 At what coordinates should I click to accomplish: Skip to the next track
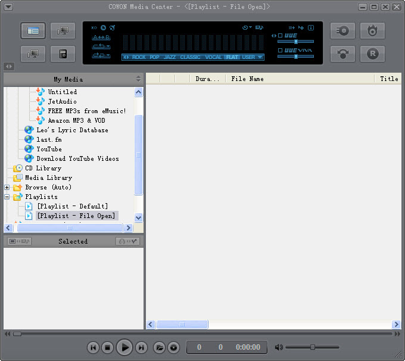point(141,347)
